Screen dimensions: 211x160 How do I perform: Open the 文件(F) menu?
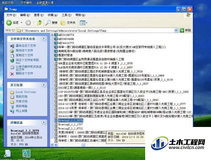pyautogui.click(x=11, y=15)
